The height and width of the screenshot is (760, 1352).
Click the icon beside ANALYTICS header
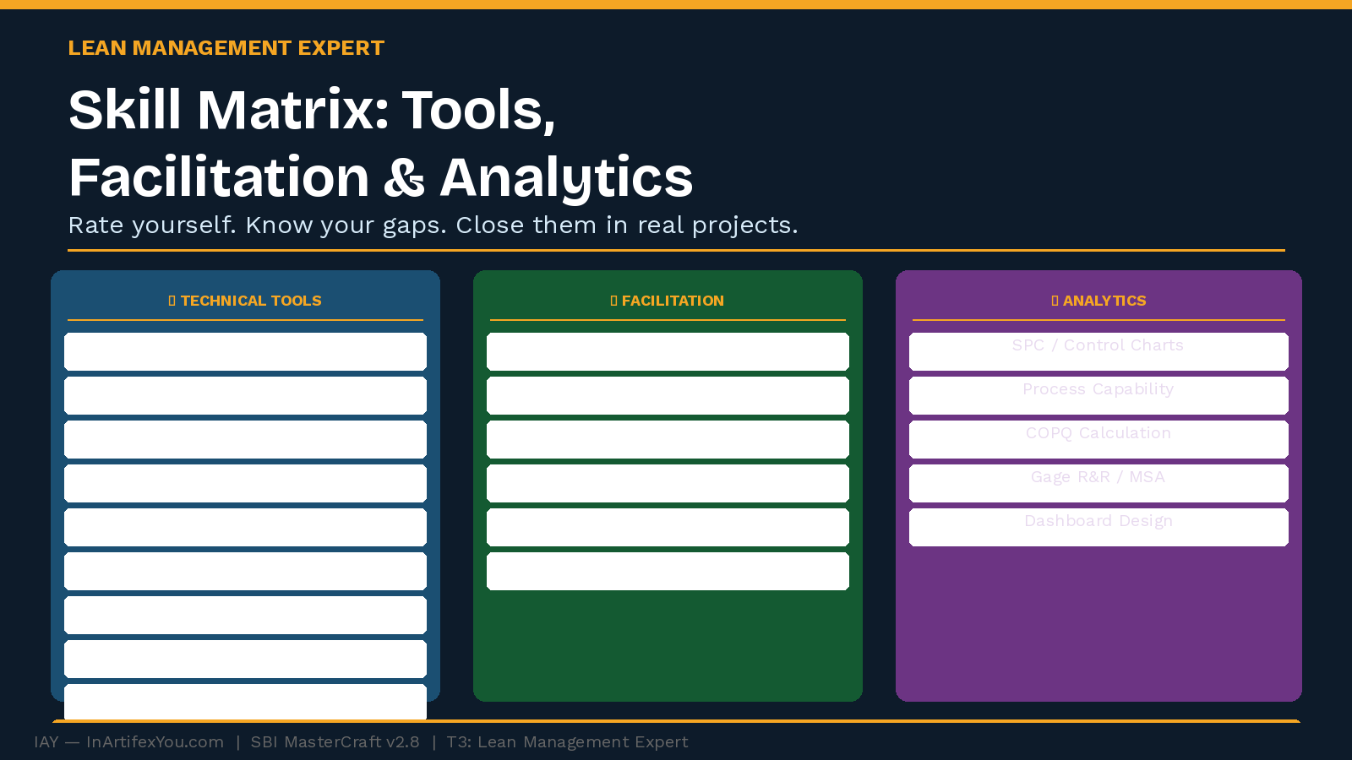click(1054, 300)
